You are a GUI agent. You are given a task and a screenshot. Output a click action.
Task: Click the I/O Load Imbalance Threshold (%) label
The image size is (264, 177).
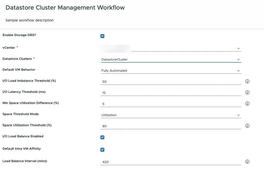pyautogui.click(x=29, y=81)
